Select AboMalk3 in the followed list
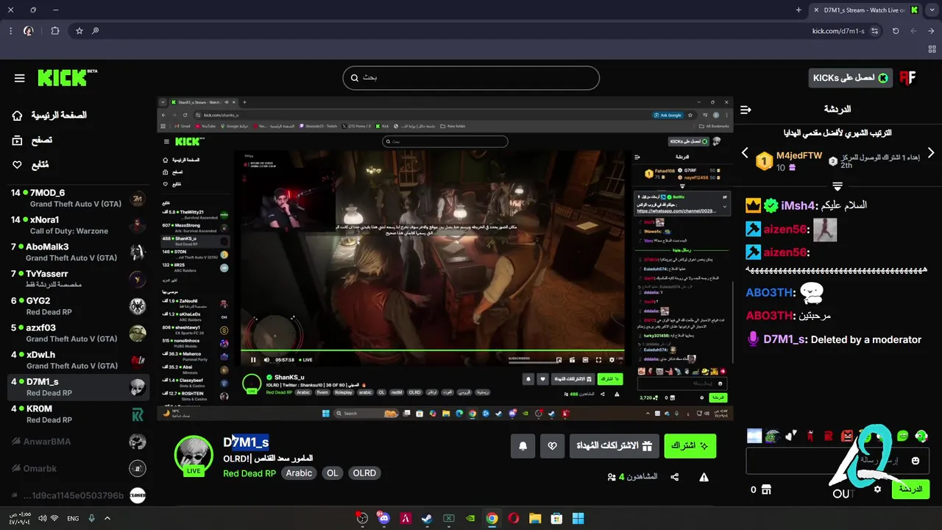The height and width of the screenshot is (530, 942). (77, 252)
